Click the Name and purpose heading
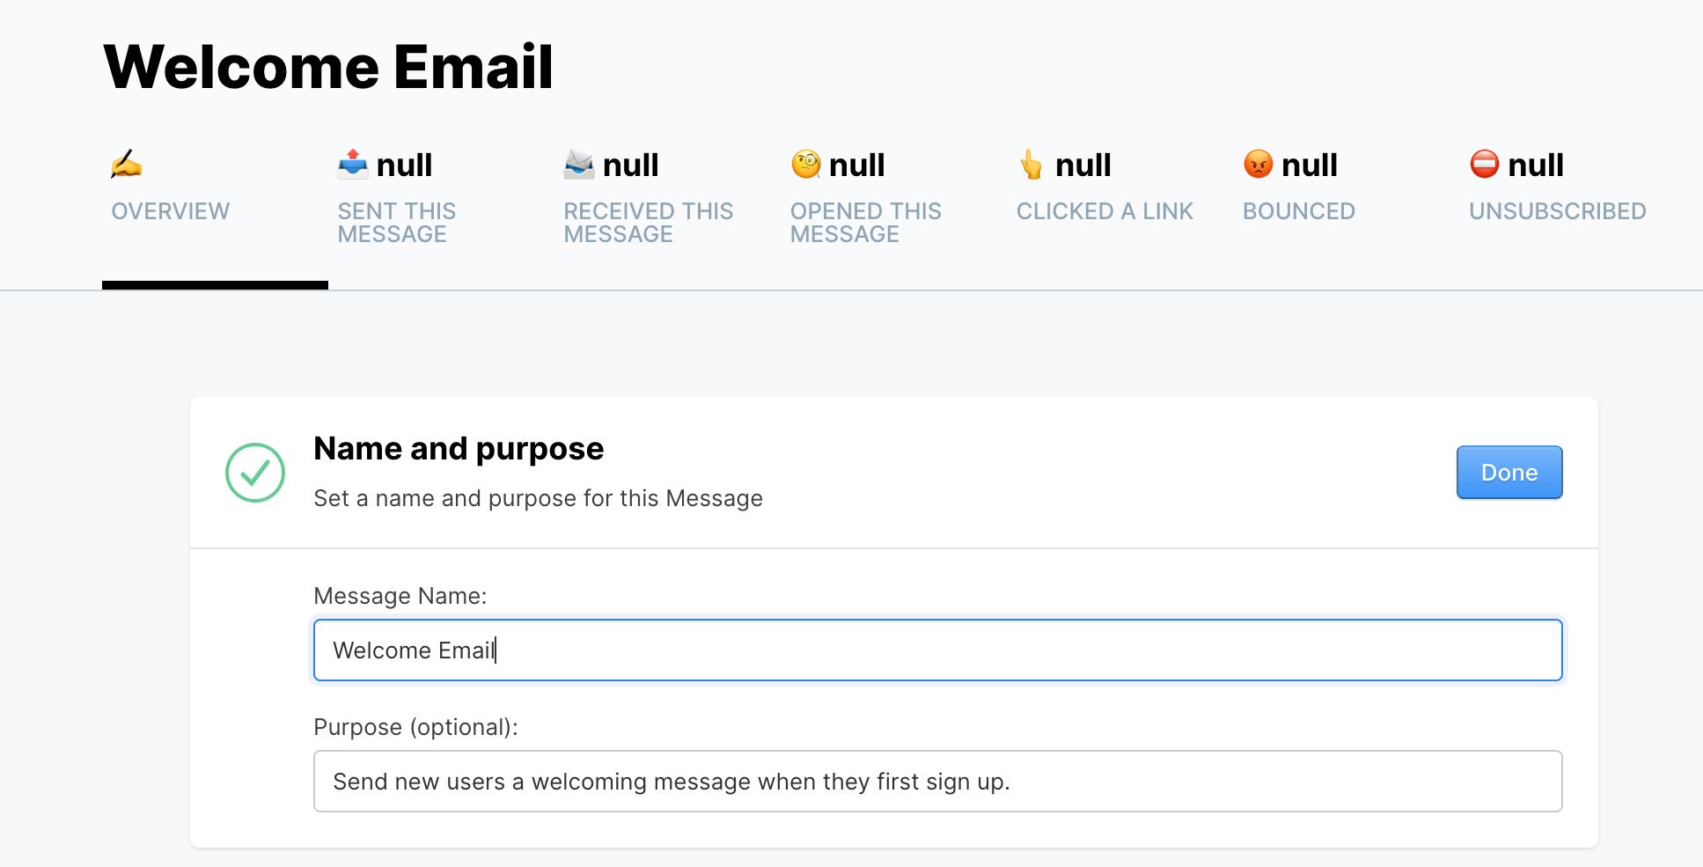The image size is (1703, 867). (x=459, y=449)
